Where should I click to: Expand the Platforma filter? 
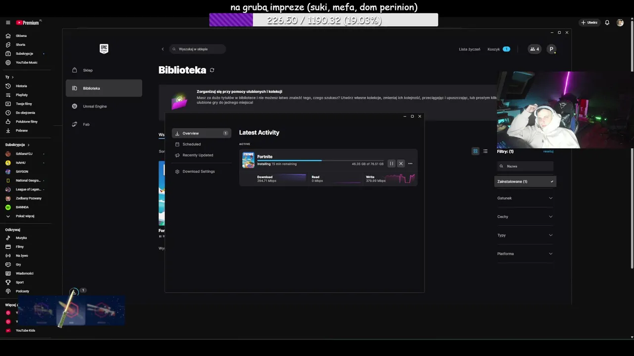pyautogui.click(x=525, y=254)
